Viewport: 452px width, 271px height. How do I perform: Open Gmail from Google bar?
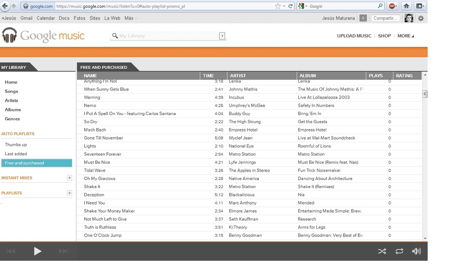26,18
